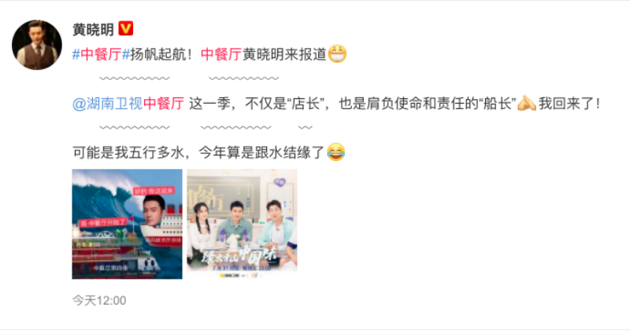Click the praying hands emoji
This screenshot has height=333, width=630.
527,103
